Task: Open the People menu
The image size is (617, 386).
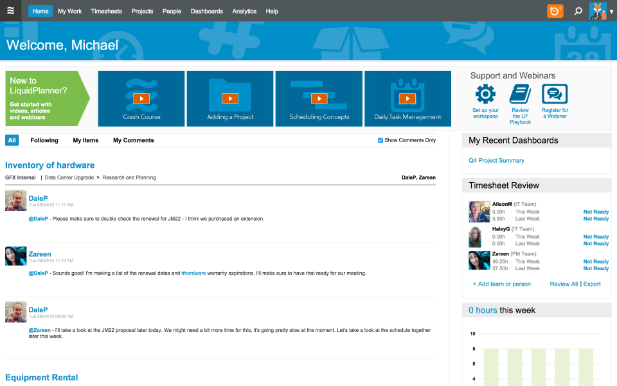Action: tap(172, 11)
